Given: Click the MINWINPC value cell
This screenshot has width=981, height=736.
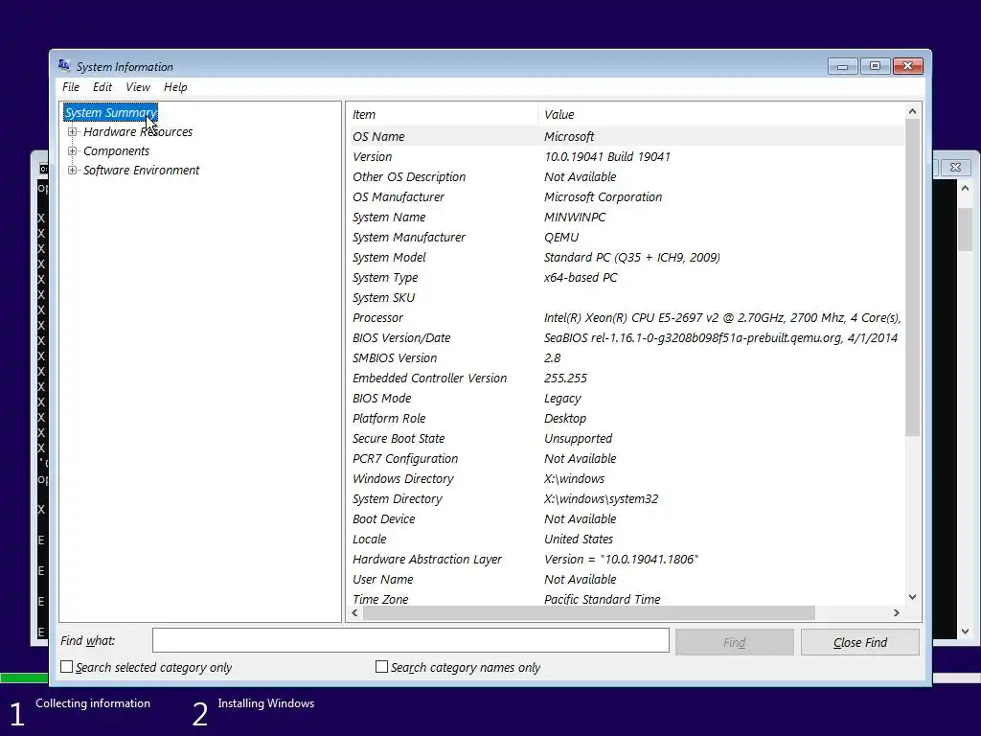Looking at the screenshot, I should tap(575, 218).
